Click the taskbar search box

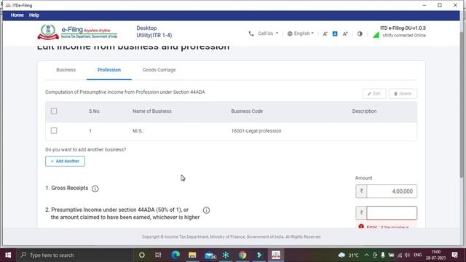[74, 255]
